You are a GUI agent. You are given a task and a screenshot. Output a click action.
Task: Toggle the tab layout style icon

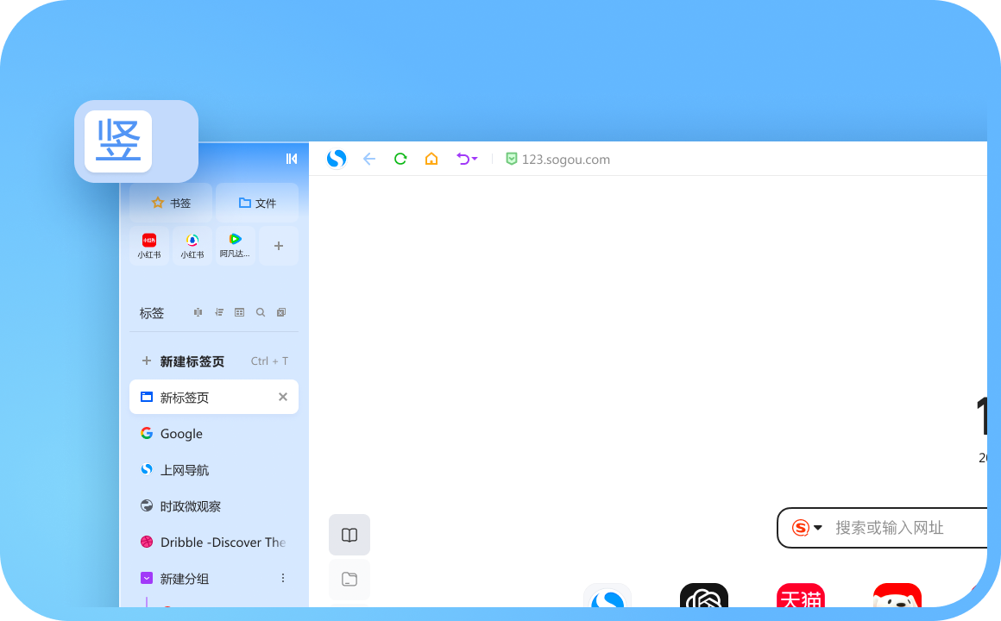[x=198, y=312]
